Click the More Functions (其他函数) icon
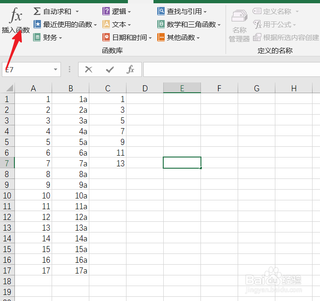Viewport: 320px width, 301px height. 161,37
